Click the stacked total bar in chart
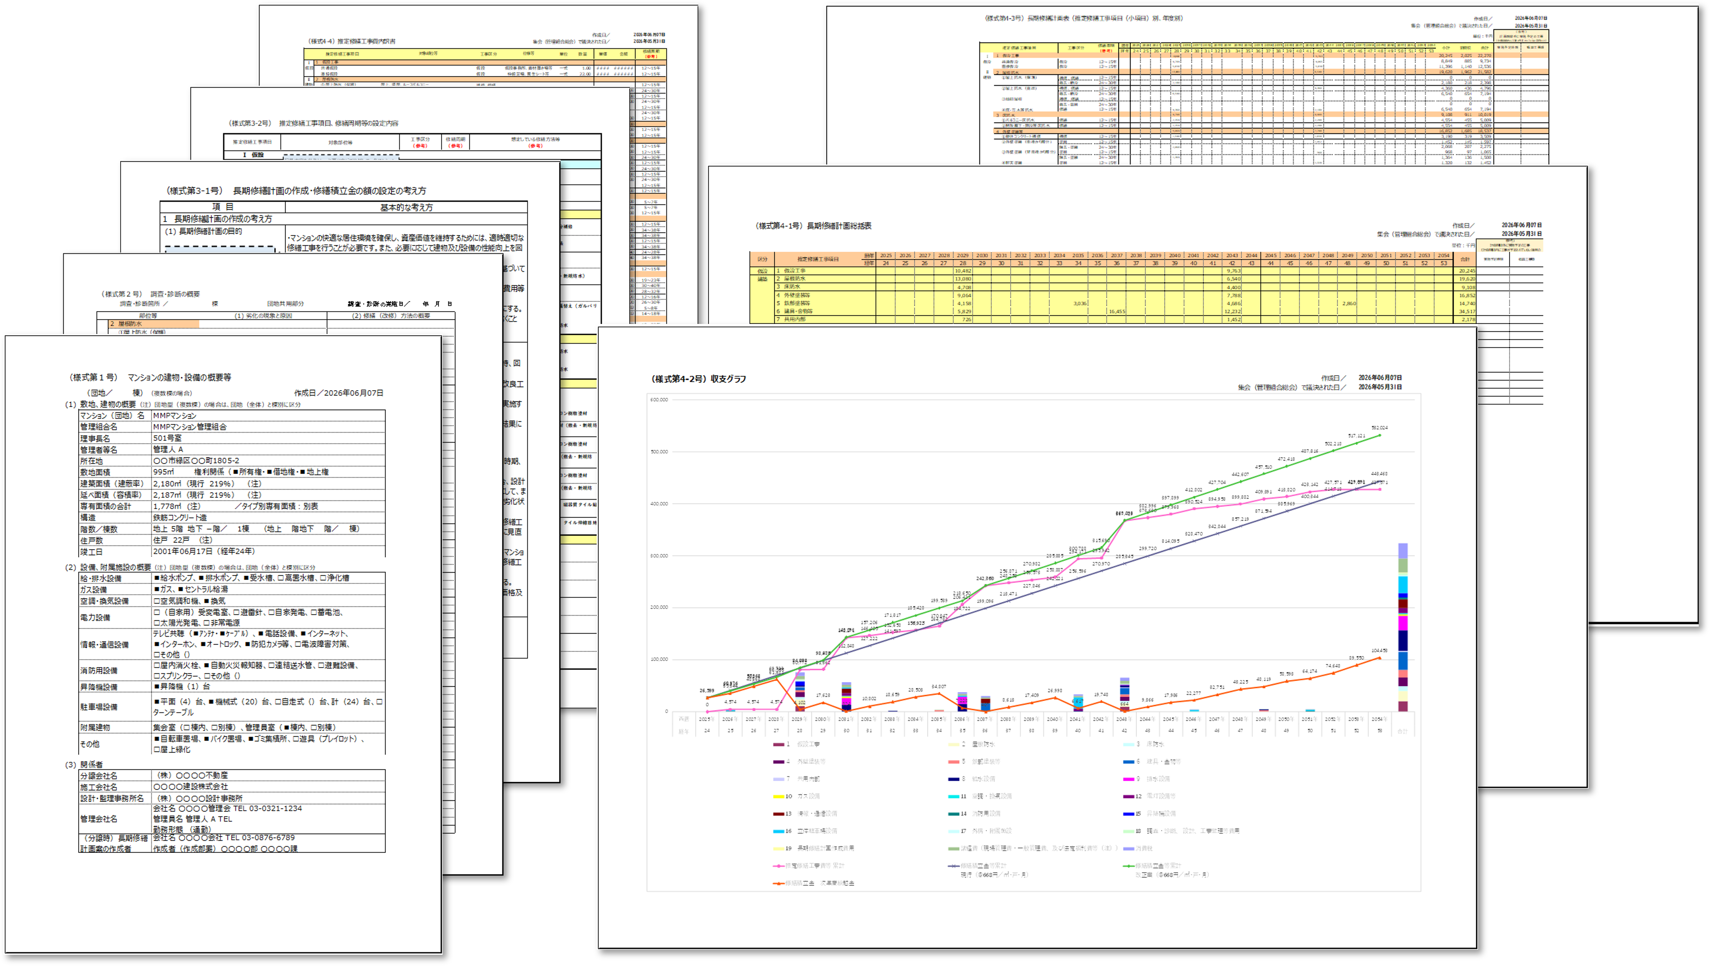 pyautogui.click(x=1403, y=627)
